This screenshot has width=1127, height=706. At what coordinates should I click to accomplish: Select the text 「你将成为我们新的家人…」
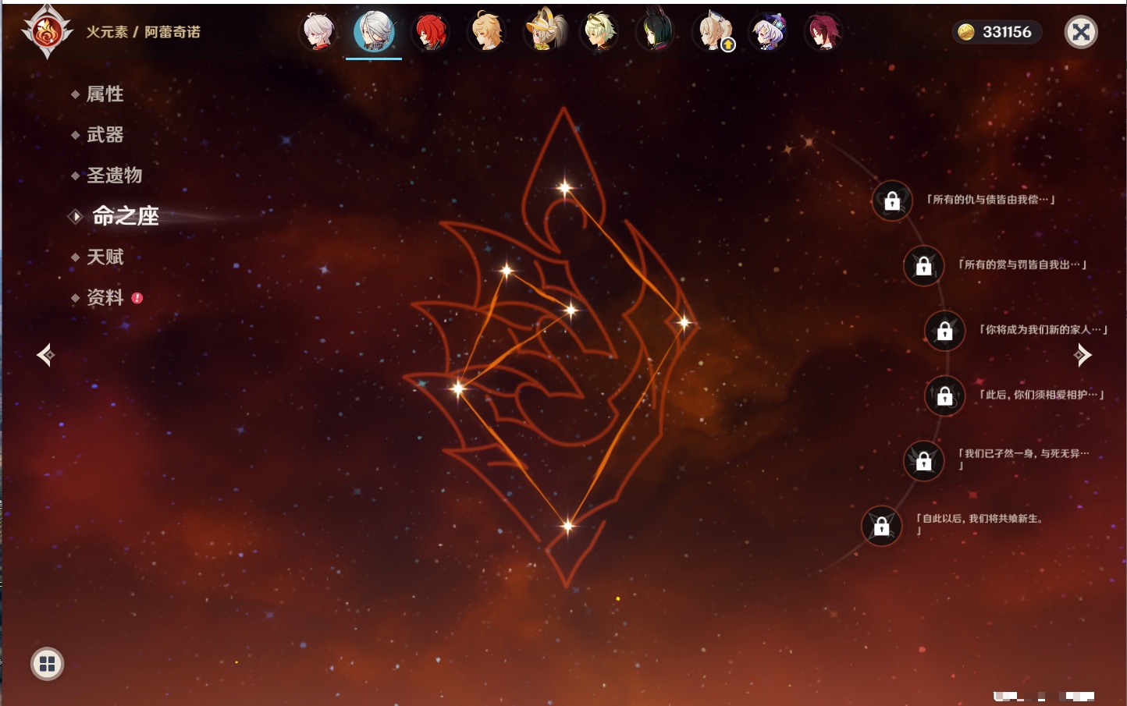[x=1043, y=329]
